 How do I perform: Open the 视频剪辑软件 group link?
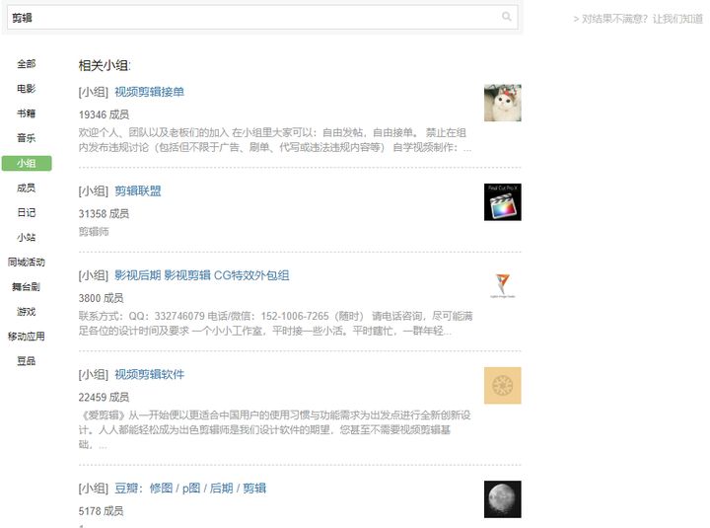click(150, 375)
